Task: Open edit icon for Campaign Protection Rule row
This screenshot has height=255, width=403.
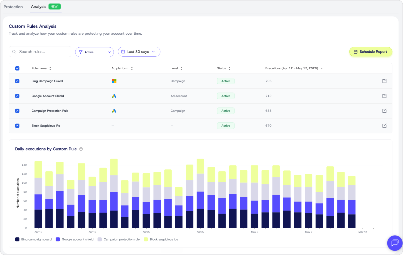Action: 384,111
